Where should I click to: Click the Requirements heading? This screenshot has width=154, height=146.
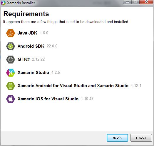click(x=26, y=14)
